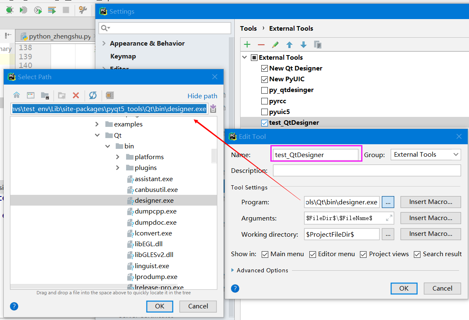This screenshot has height=320, width=469.
Task: Open the path history icon beside the path field
Action: (x=213, y=109)
